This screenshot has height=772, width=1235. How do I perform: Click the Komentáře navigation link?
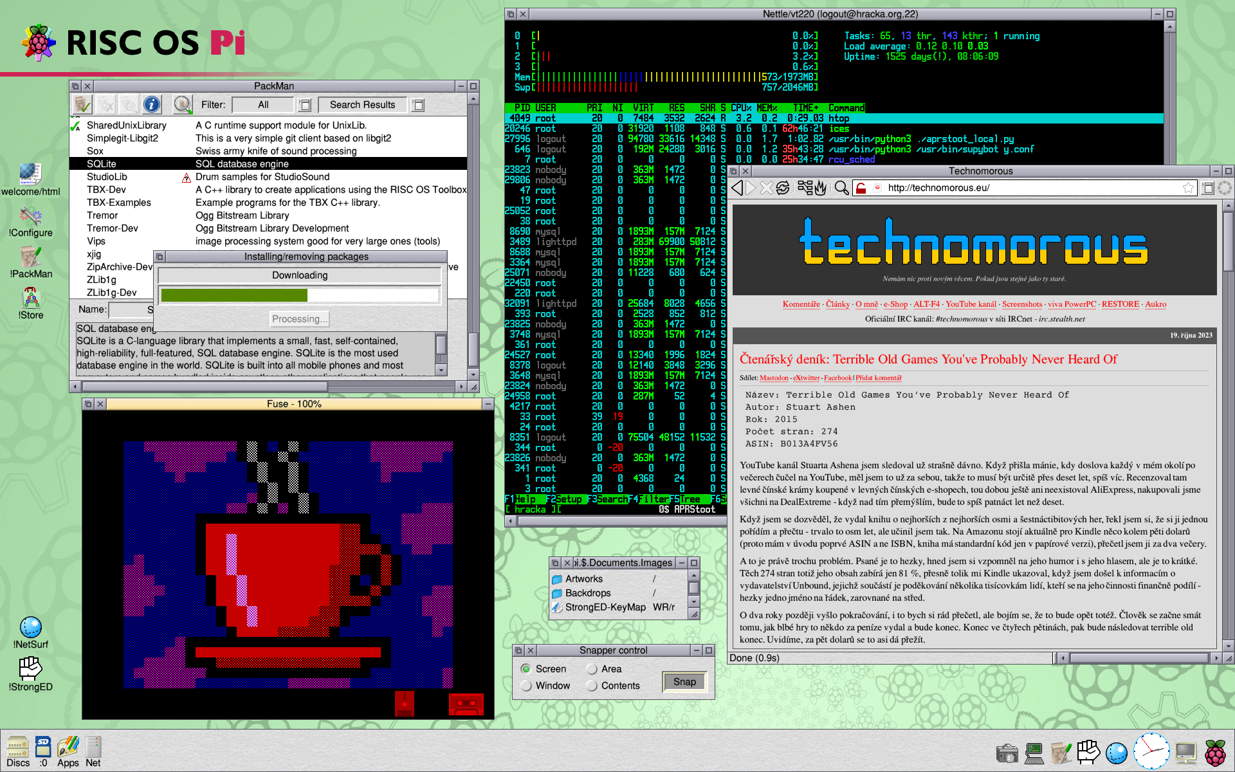coord(801,304)
